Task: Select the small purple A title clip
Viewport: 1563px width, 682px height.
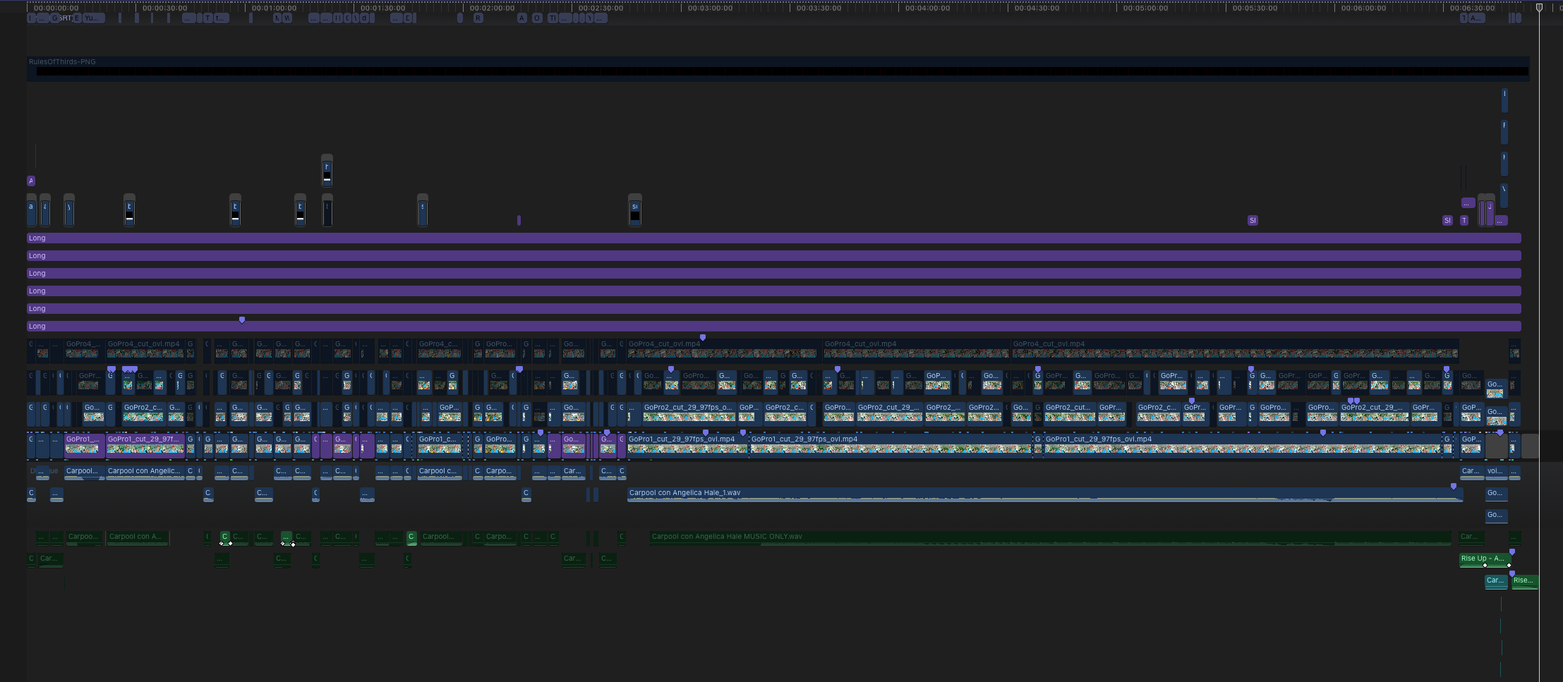Action: (31, 181)
